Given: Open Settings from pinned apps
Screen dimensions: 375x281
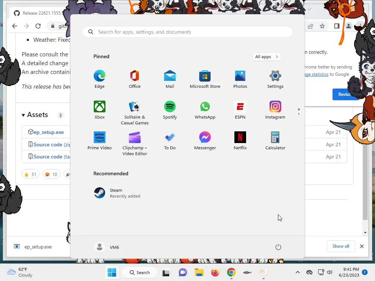Looking at the screenshot, I should (275, 79).
